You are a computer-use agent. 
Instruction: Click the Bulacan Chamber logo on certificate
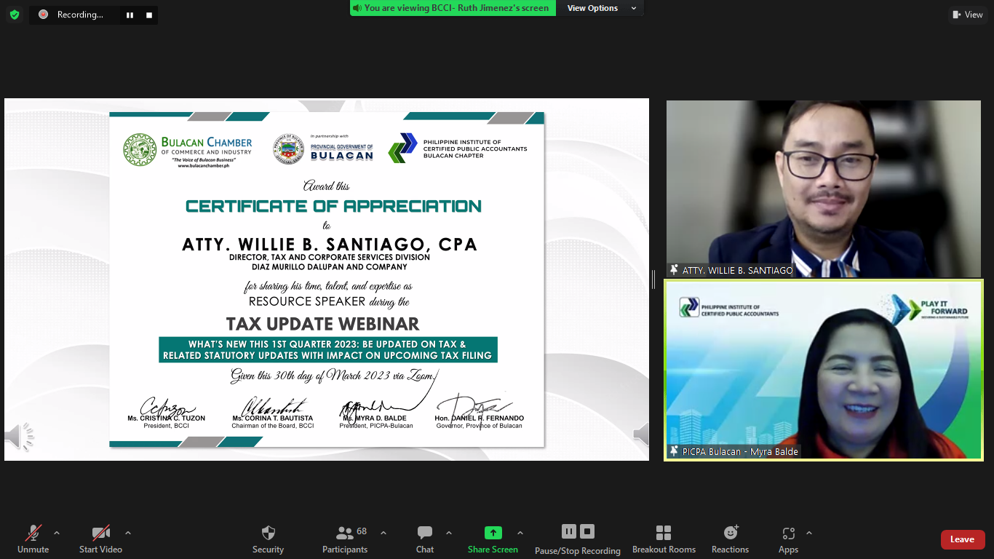pyautogui.click(x=188, y=150)
